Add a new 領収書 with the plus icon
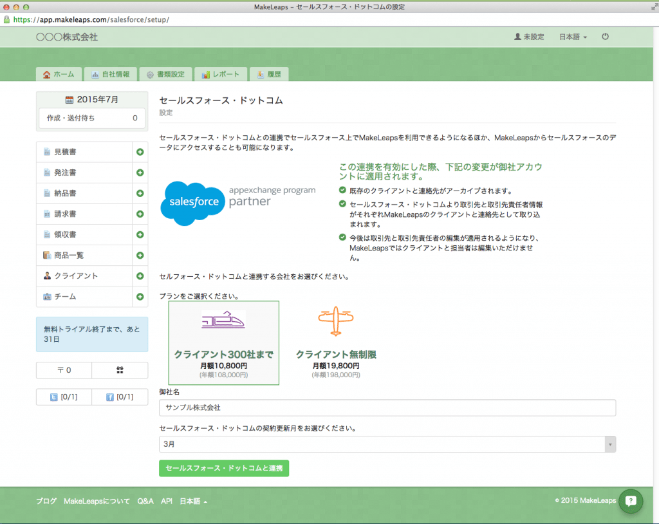 coord(140,235)
